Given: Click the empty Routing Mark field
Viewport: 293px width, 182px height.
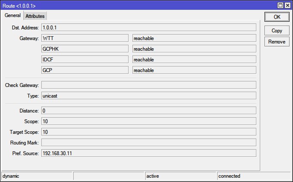Looking at the screenshot, I should 148,142.
